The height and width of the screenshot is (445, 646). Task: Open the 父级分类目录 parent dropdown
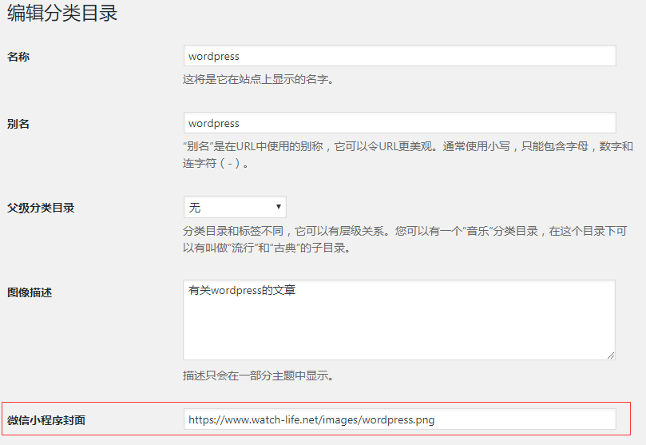point(235,207)
